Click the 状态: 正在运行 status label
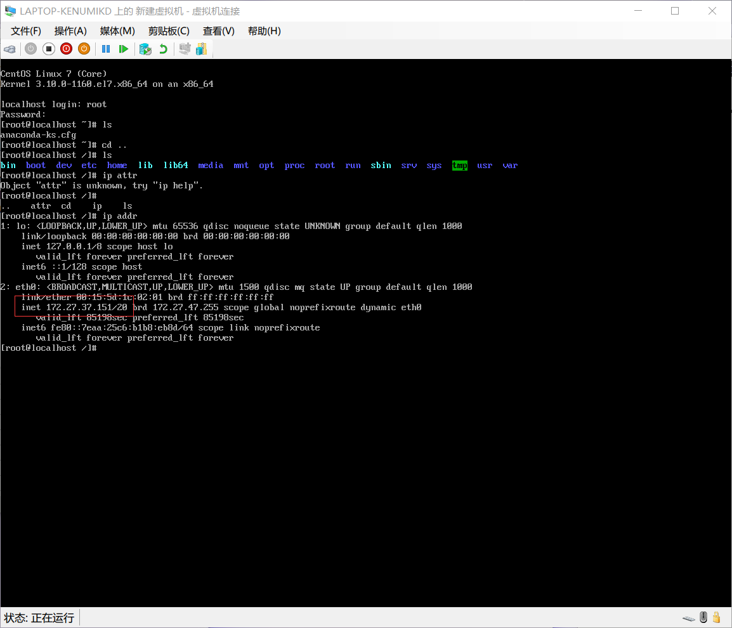Image resolution: width=732 pixels, height=628 pixels. [x=39, y=617]
